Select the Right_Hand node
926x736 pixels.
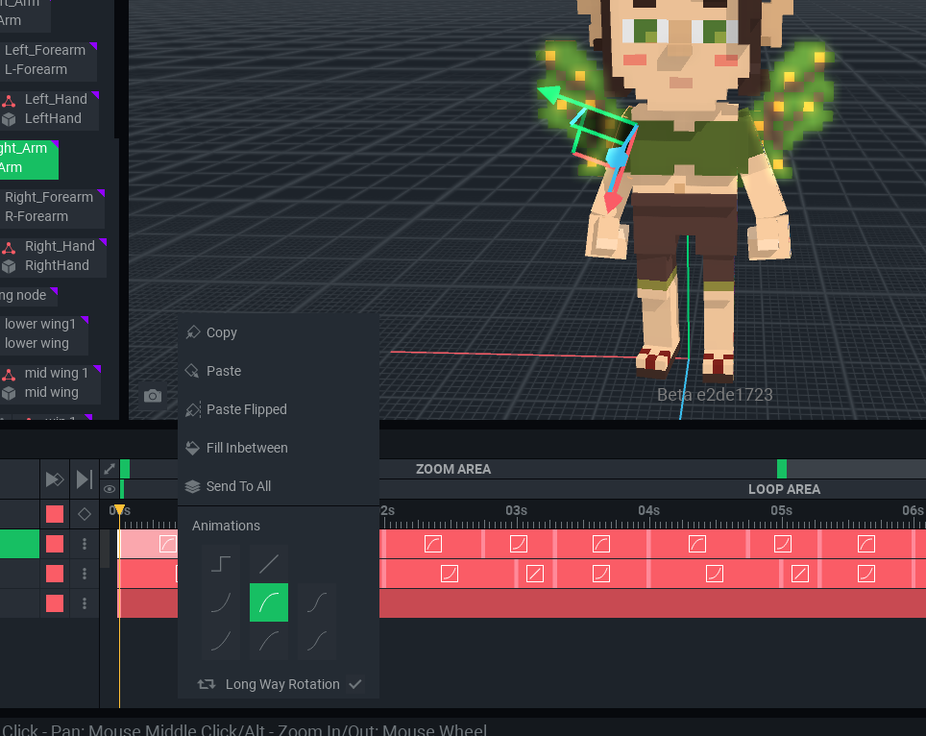[53, 256]
